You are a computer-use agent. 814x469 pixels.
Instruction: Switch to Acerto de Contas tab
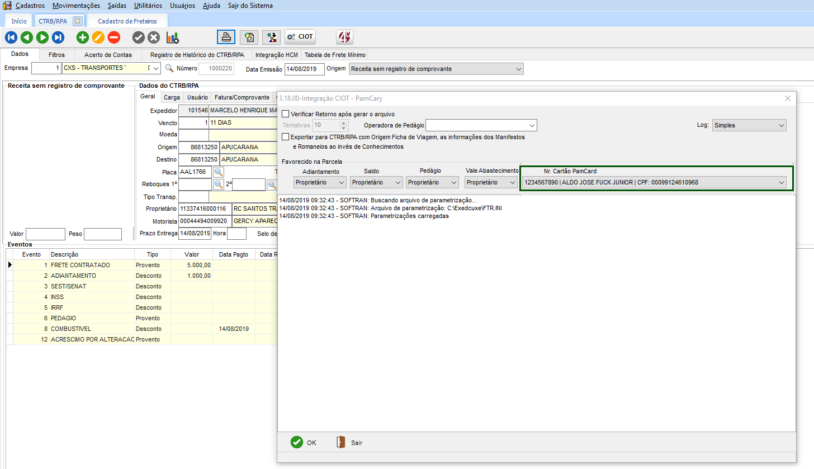(108, 55)
